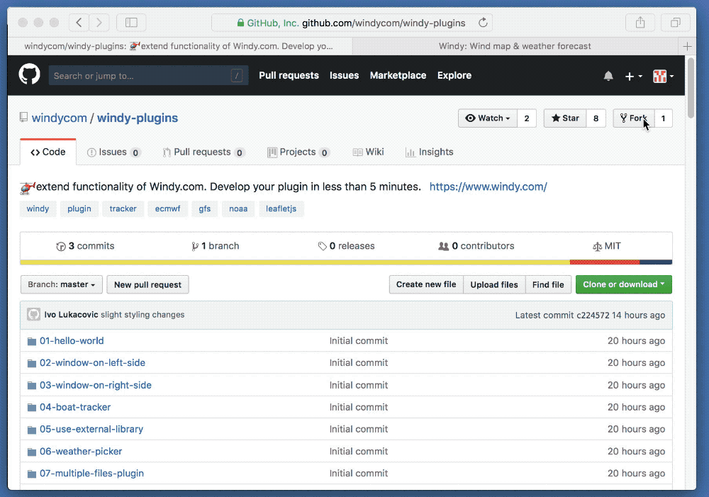View the 8 stargazers count
The height and width of the screenshot is (497, 709).
(596, 118)
